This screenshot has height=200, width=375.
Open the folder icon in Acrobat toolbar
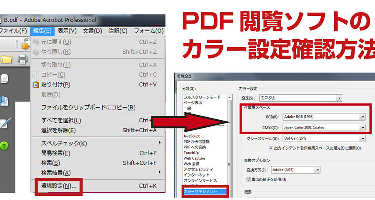[6, 59]
